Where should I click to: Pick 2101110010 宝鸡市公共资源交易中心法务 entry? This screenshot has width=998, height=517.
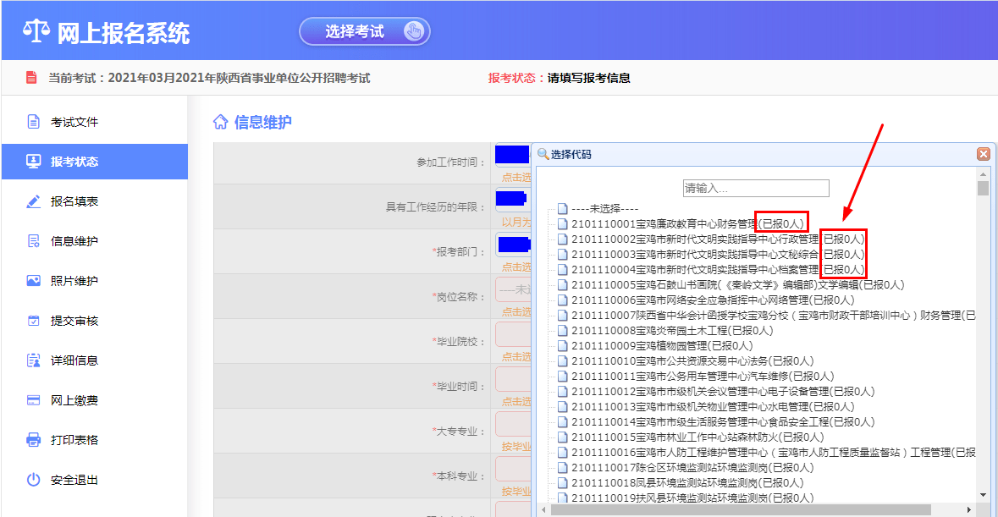click(x=692, y=361)
